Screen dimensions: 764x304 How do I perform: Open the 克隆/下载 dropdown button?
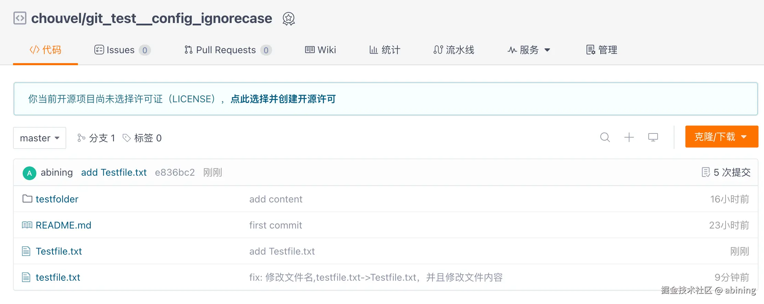tap(721, 137)
